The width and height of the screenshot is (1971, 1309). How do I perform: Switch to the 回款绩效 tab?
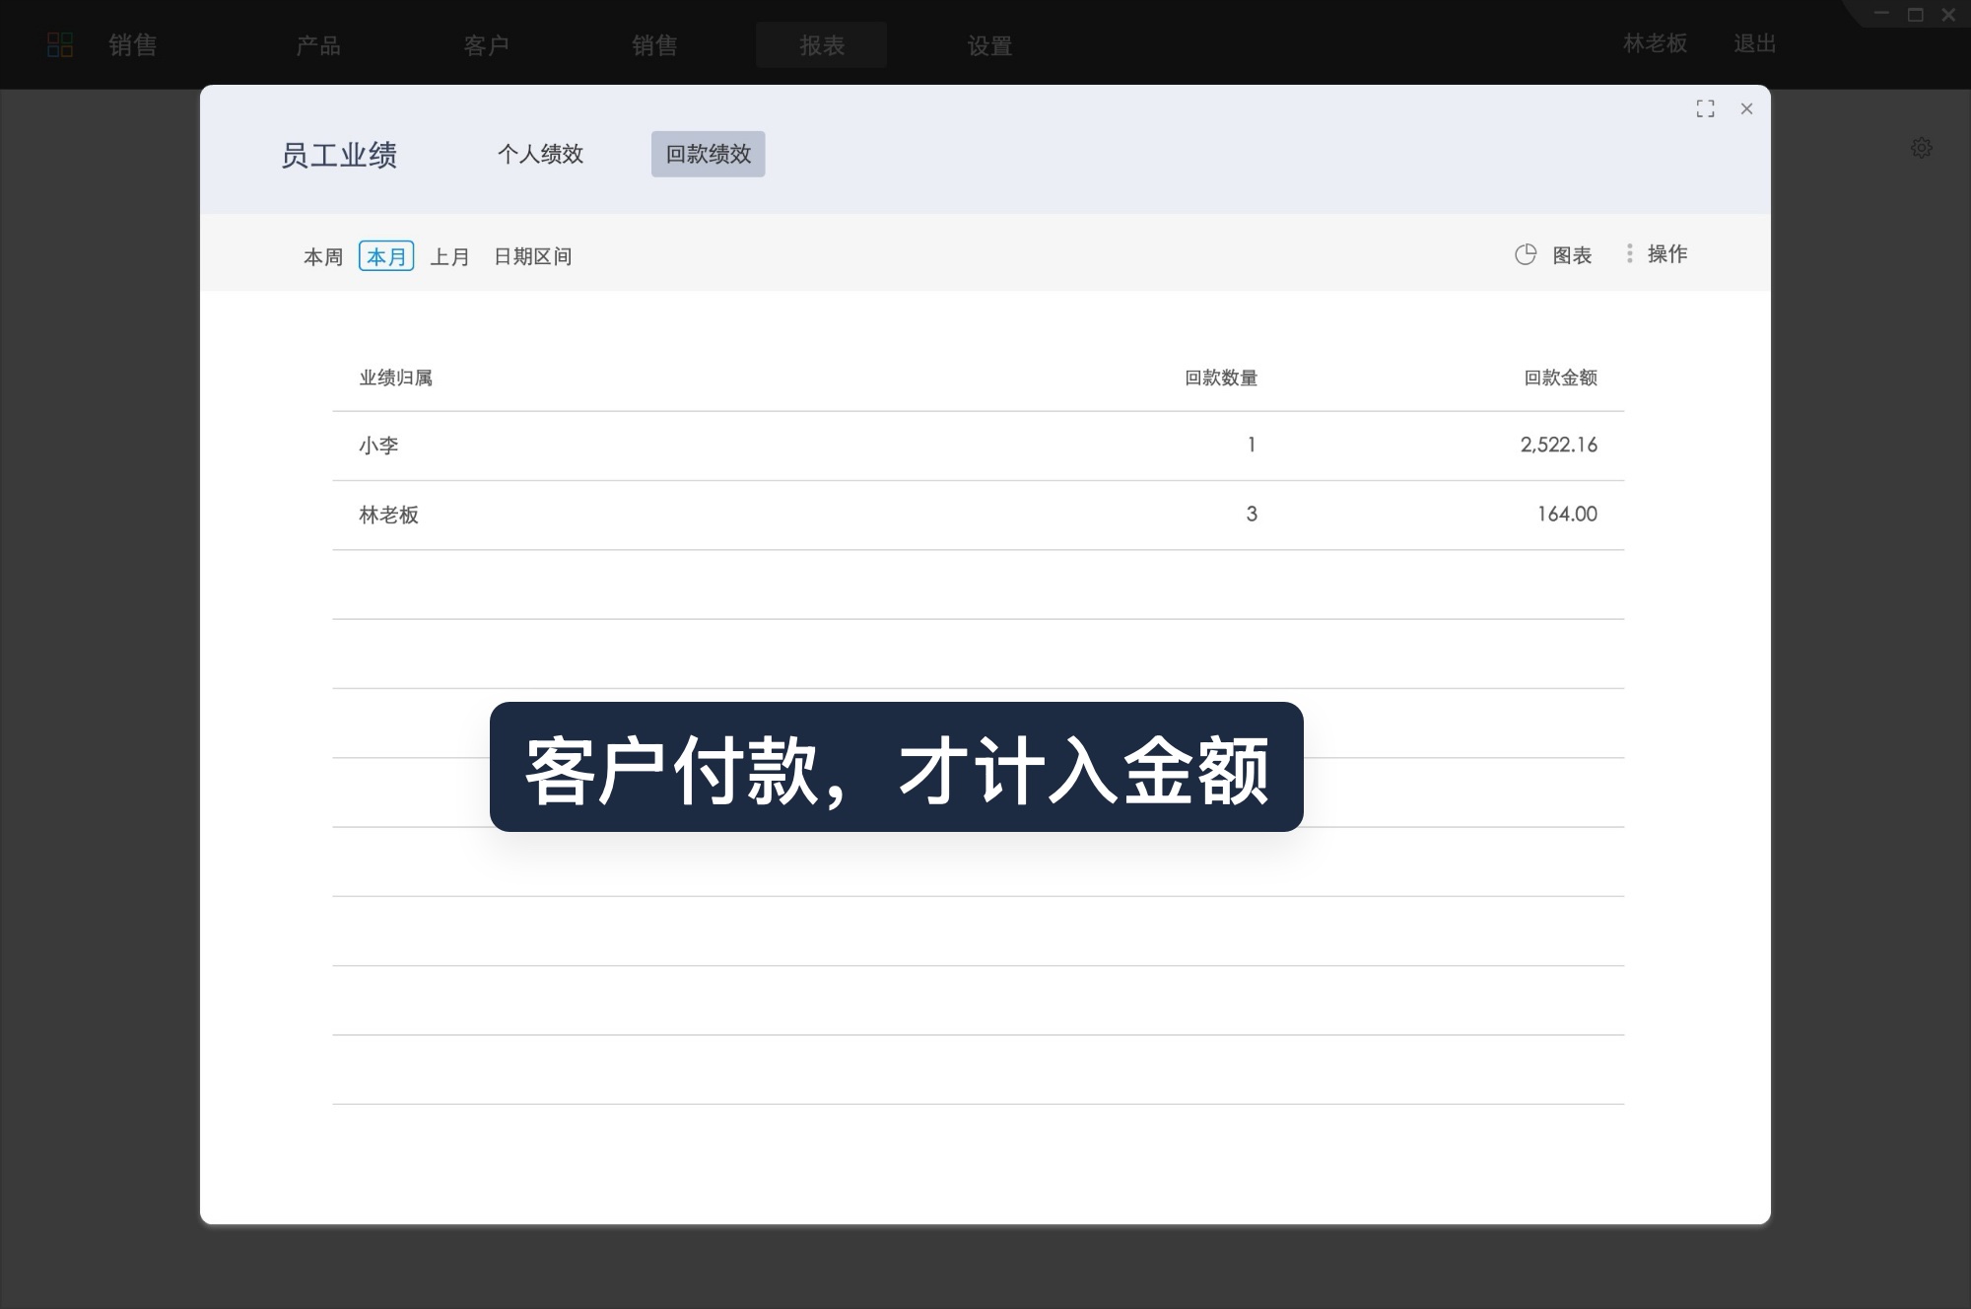[709, 155]
